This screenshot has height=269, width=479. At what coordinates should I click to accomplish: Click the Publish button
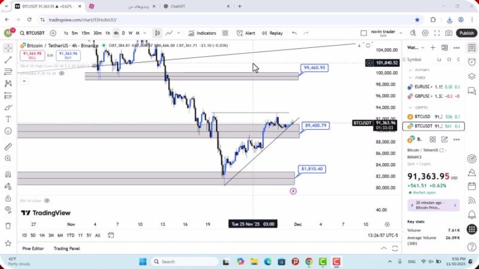466,33
